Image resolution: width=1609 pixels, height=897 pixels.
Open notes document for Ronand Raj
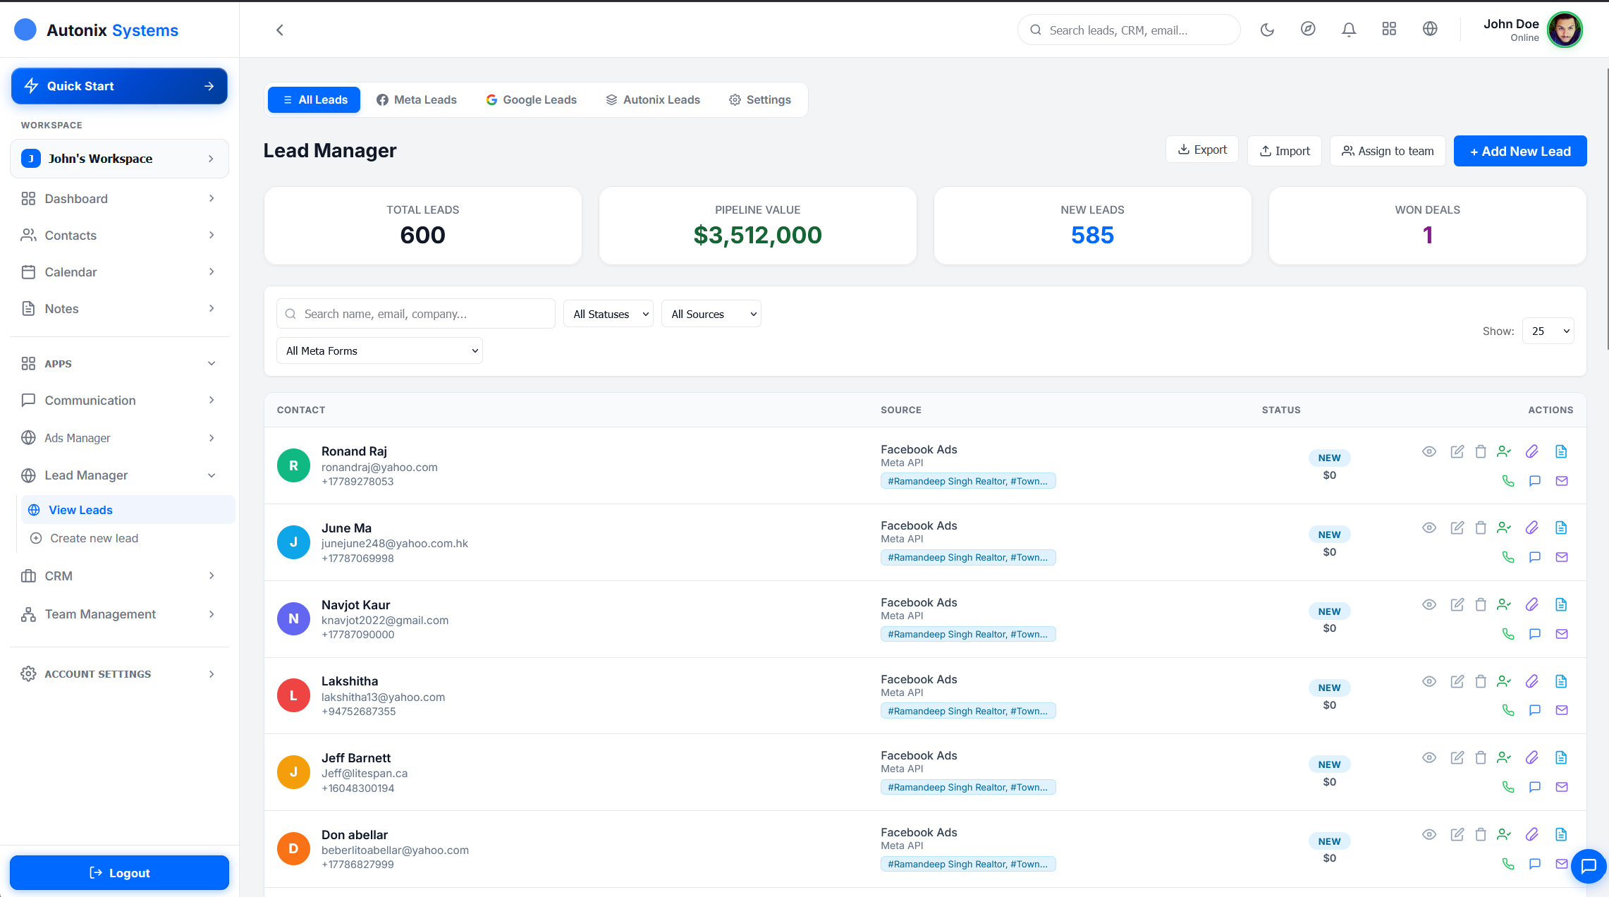coord(1561,451)
